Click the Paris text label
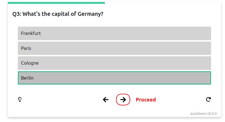The width and height of the screenshot is (225, 122). [x=26, y=48]
